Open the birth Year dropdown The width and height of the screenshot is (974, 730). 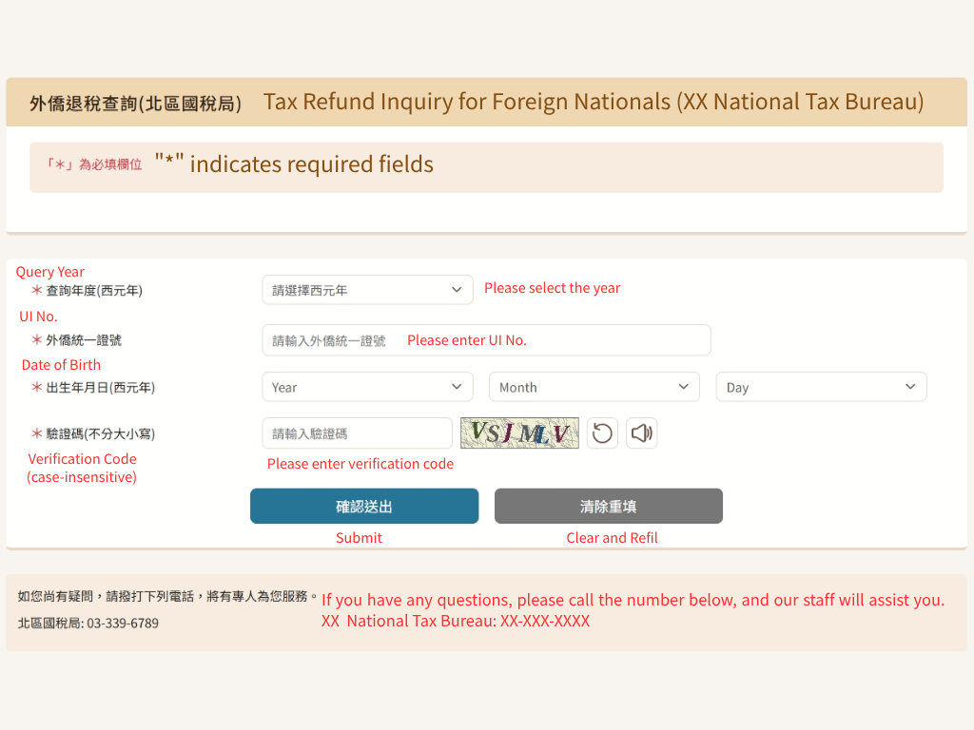click(x=367, y=387)
